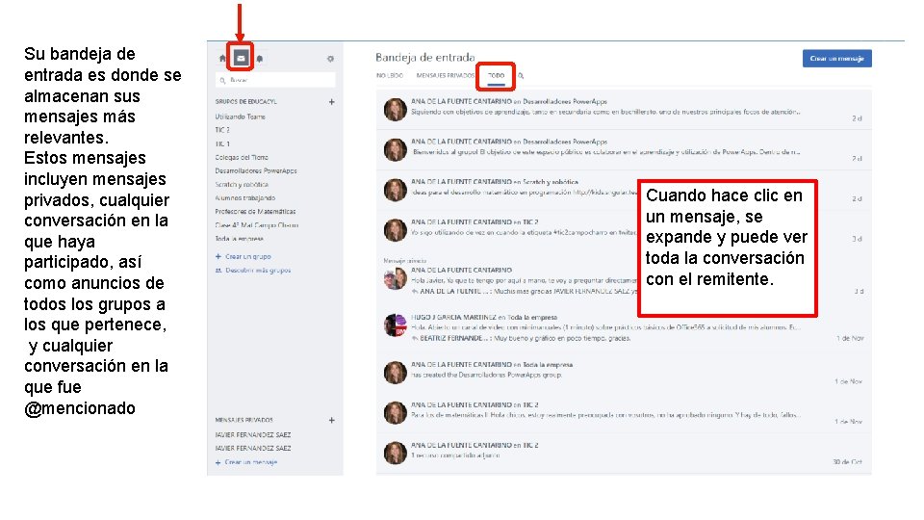Open Hugo J Garcia Martinez's message
The width and height of the screenshot is (924, 520).
[624, 327]
